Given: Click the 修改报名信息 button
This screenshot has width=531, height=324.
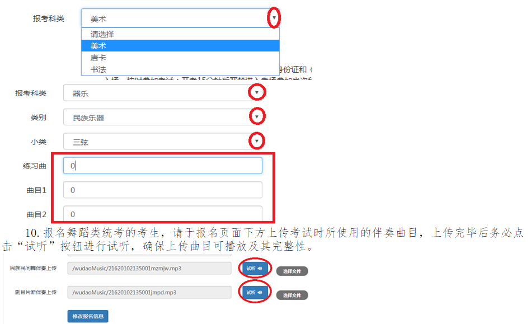Looking at the screenshot, I should coord(88,316).
